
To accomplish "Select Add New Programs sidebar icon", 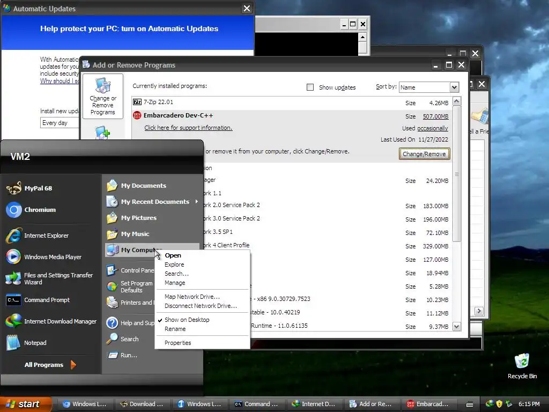I will (x=103, y=133).
